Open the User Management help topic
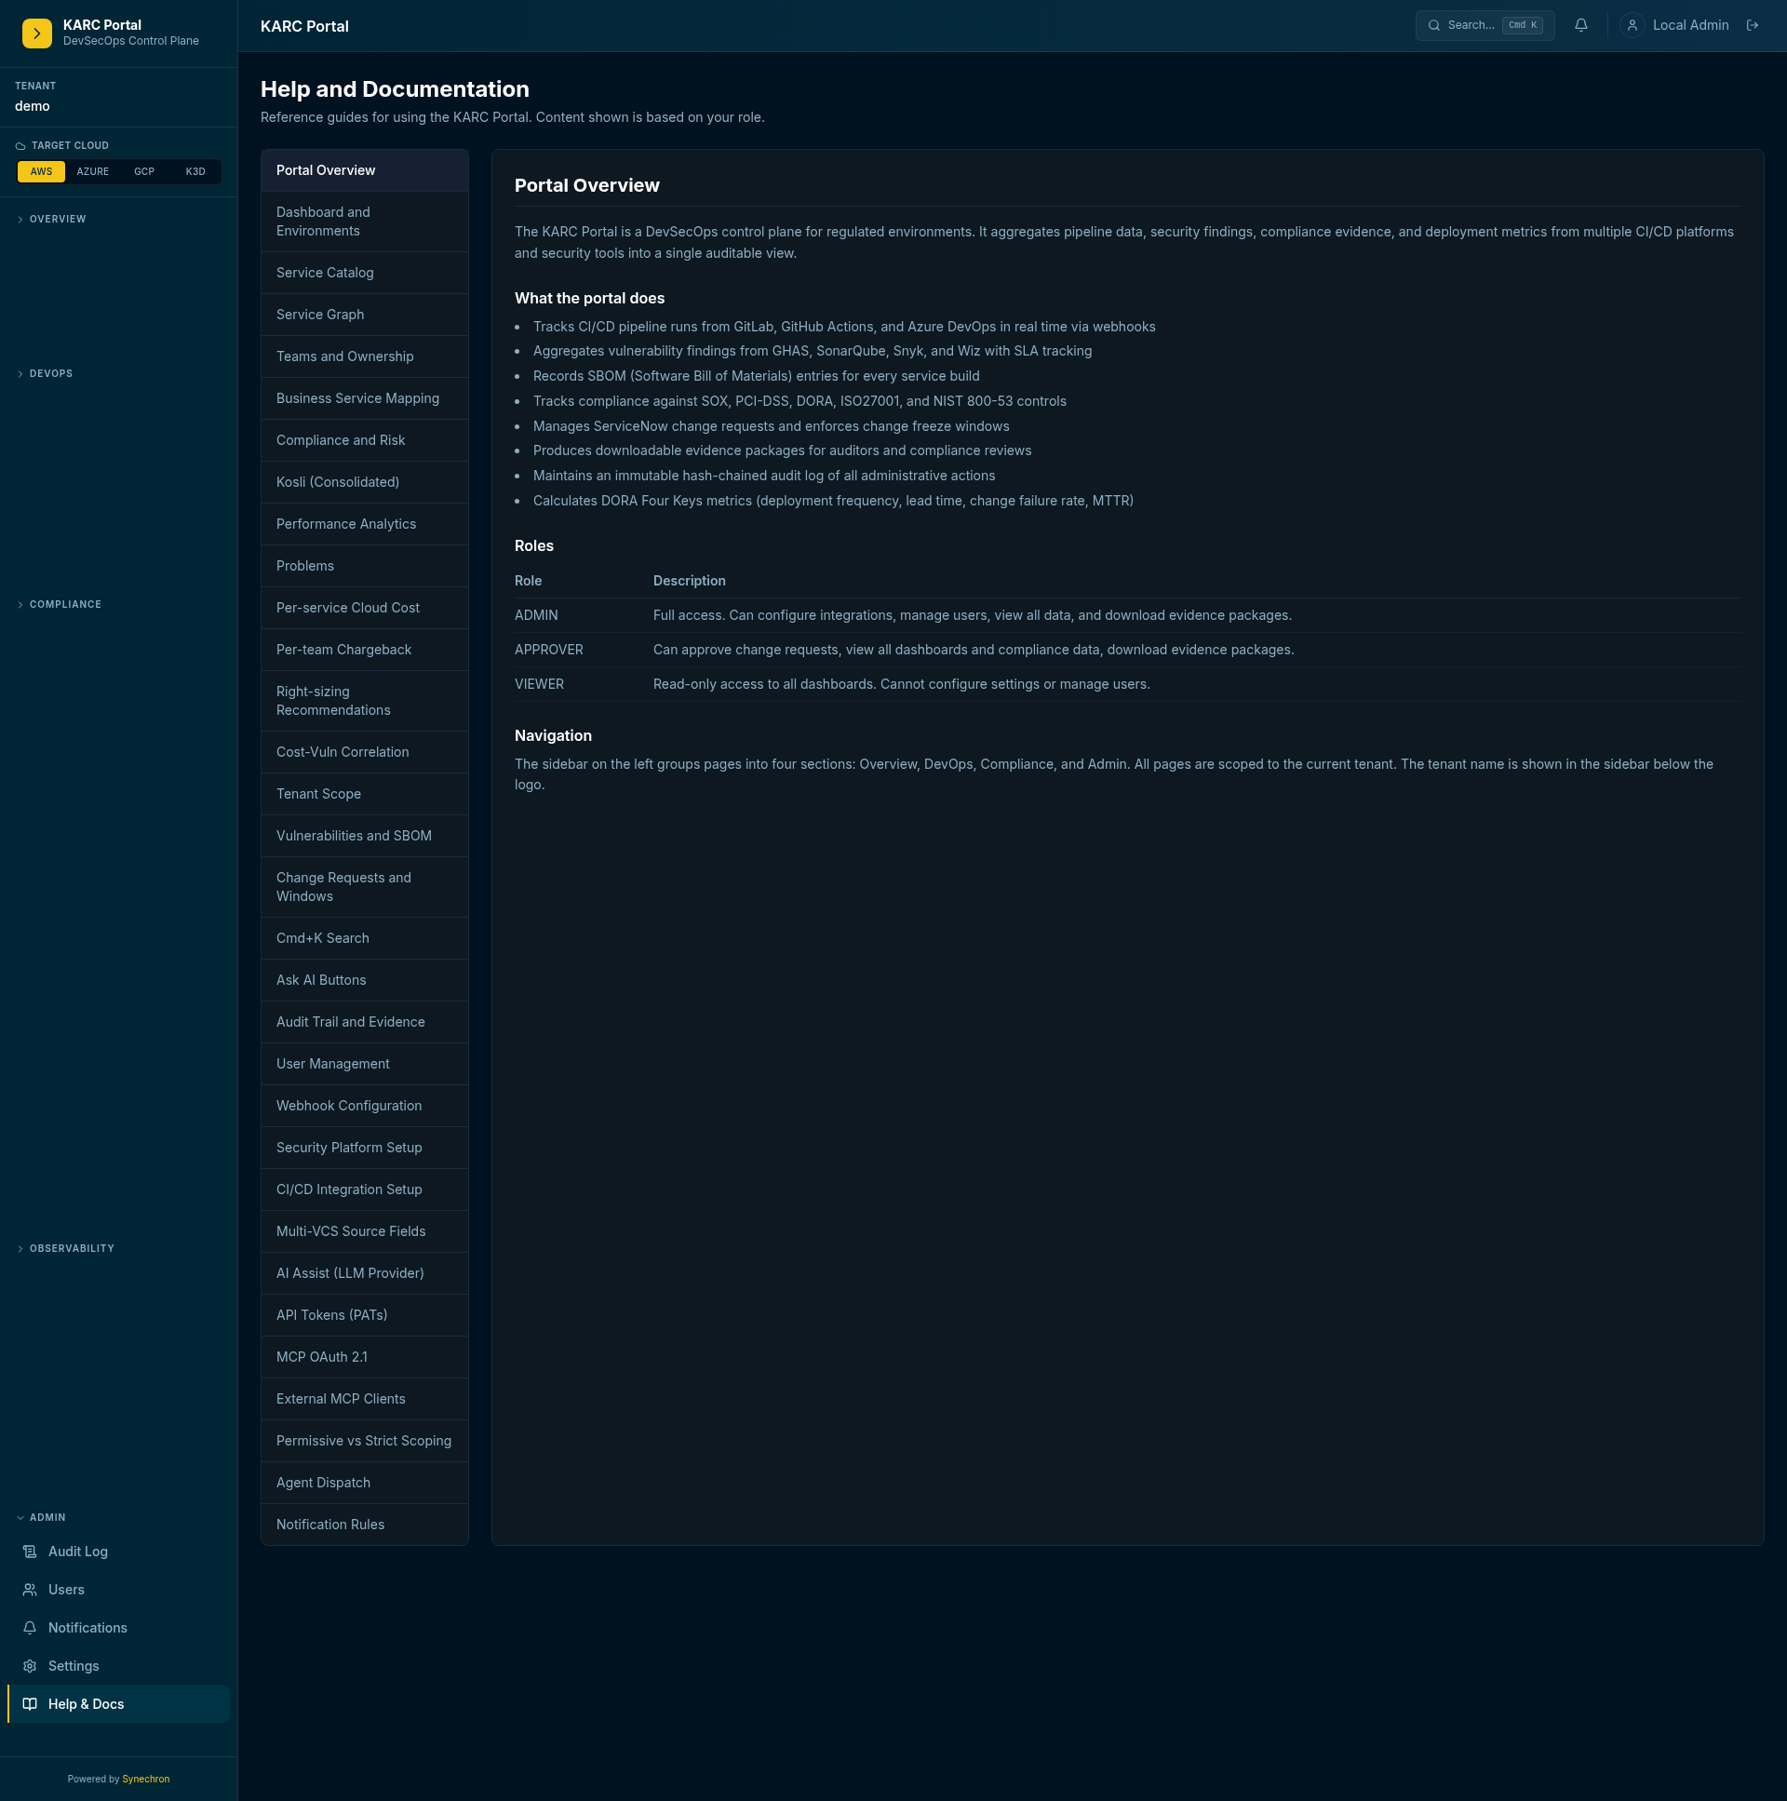 (x=365, y=1066)
